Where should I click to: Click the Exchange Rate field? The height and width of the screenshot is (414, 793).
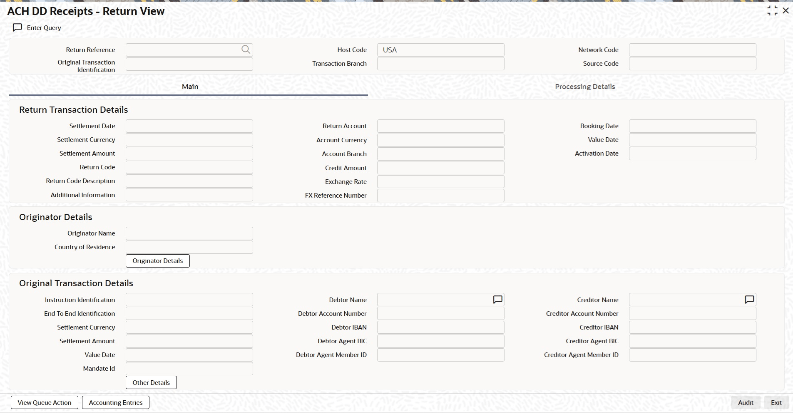pyautogui.click(x=441, y=182)
